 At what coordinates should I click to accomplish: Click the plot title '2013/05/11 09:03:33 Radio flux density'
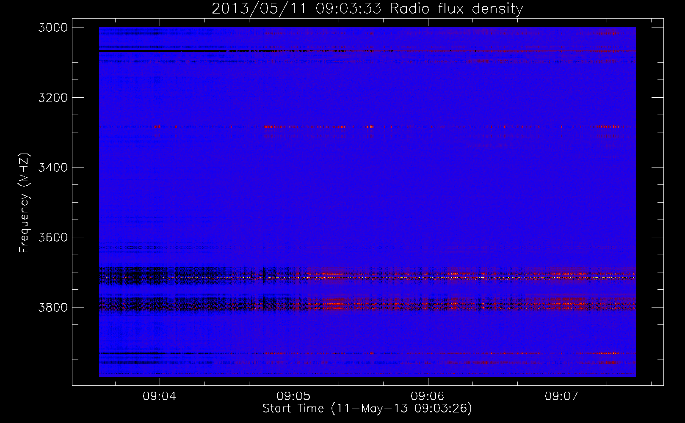(x=367, y=9)
